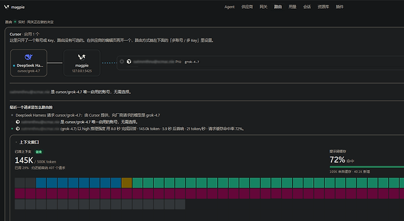
Task: Open the 插件 tab
Action: [x=340, y=7]
